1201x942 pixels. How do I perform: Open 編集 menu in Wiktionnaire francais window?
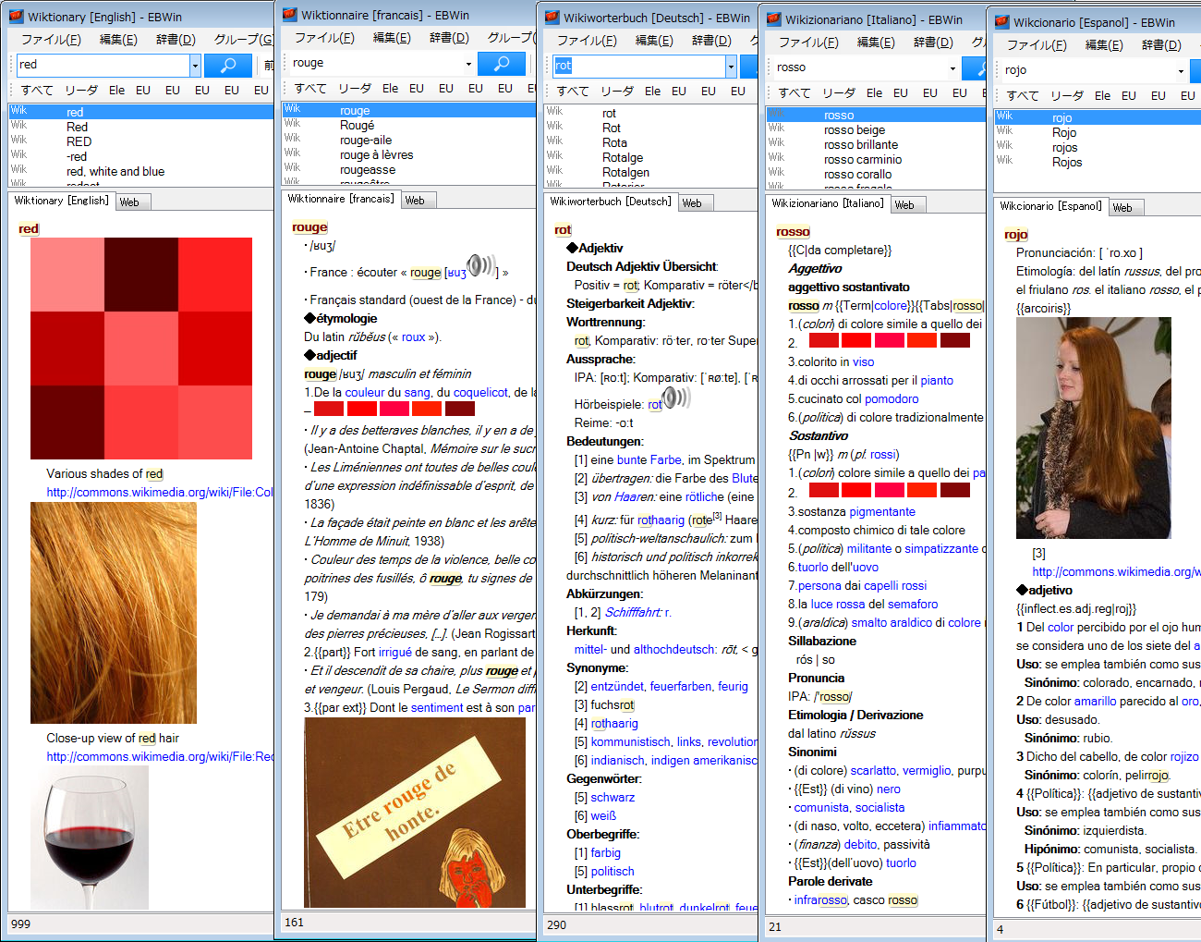point(392,38)
